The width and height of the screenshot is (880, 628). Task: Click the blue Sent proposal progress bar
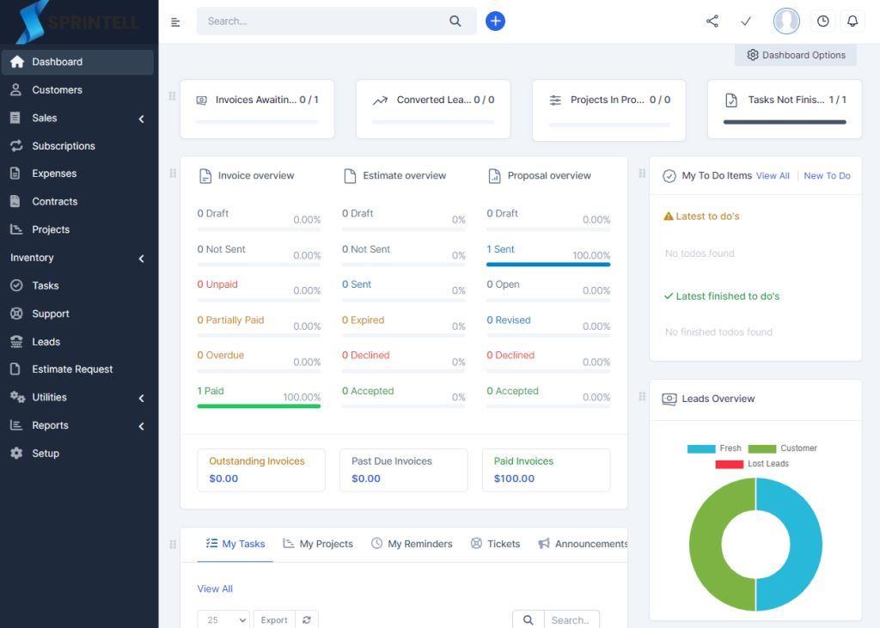click(x=548, y=265)
